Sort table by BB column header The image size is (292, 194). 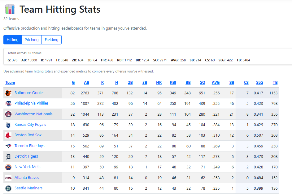pyautogui.click(x=188, y=83)
